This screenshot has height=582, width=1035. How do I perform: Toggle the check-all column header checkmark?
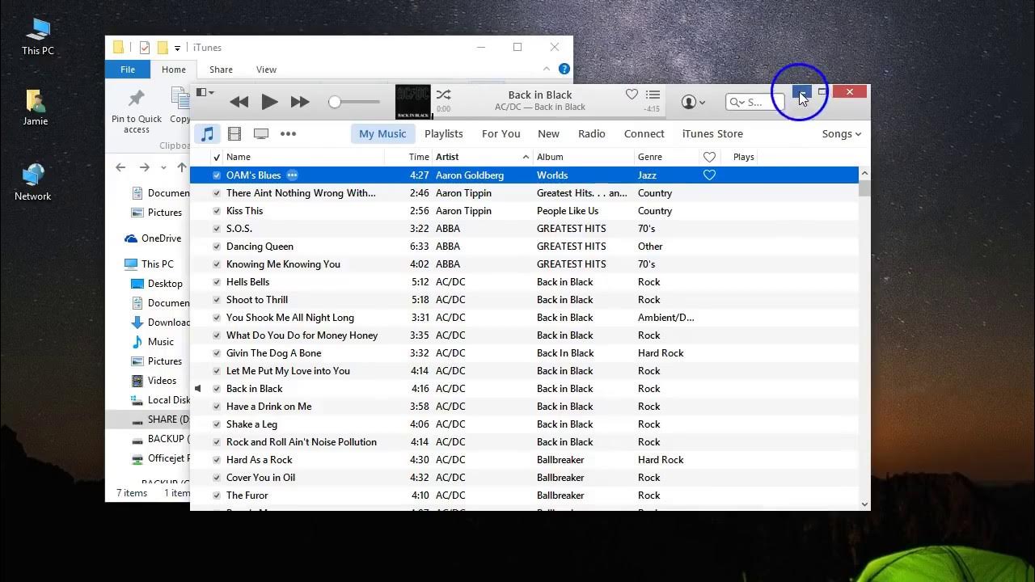coord(216,157)
